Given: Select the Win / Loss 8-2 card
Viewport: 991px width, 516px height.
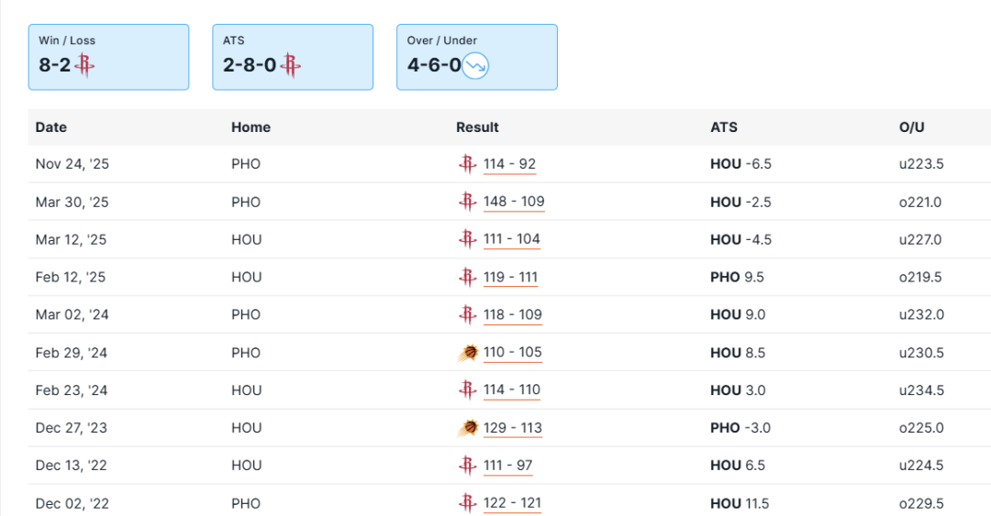Looking at the screenshot, I should tap(108, 57).
